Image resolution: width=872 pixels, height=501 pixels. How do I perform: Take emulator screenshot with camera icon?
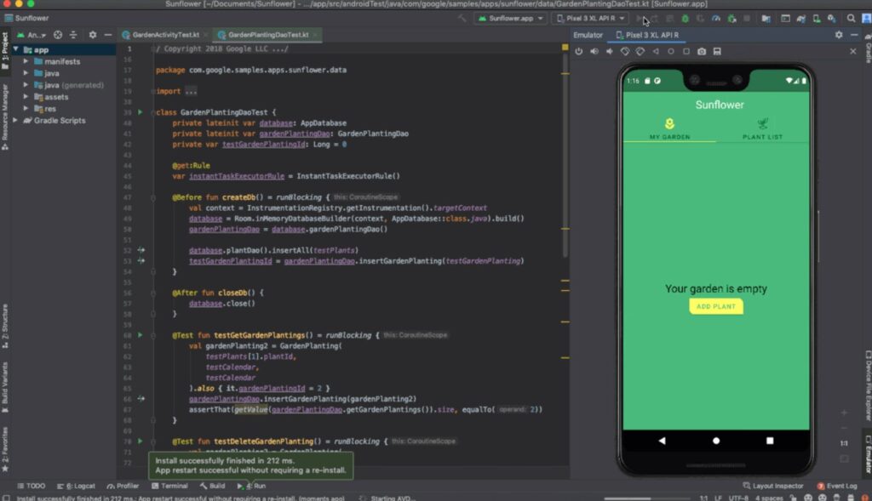click(x=702, y=51)
